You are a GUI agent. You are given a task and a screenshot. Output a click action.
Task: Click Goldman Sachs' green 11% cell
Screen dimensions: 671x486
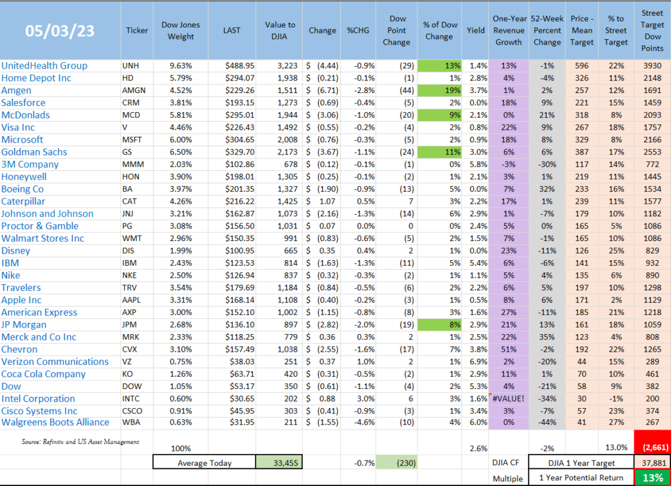tap(440, 153)
